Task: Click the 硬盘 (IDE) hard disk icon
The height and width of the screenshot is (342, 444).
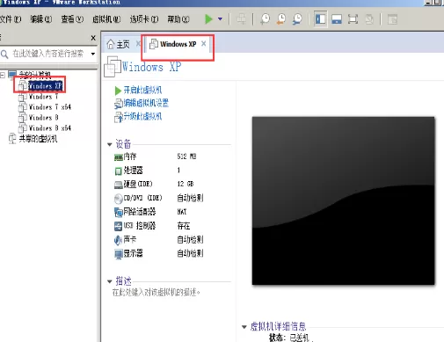Action: coord(119,185)
